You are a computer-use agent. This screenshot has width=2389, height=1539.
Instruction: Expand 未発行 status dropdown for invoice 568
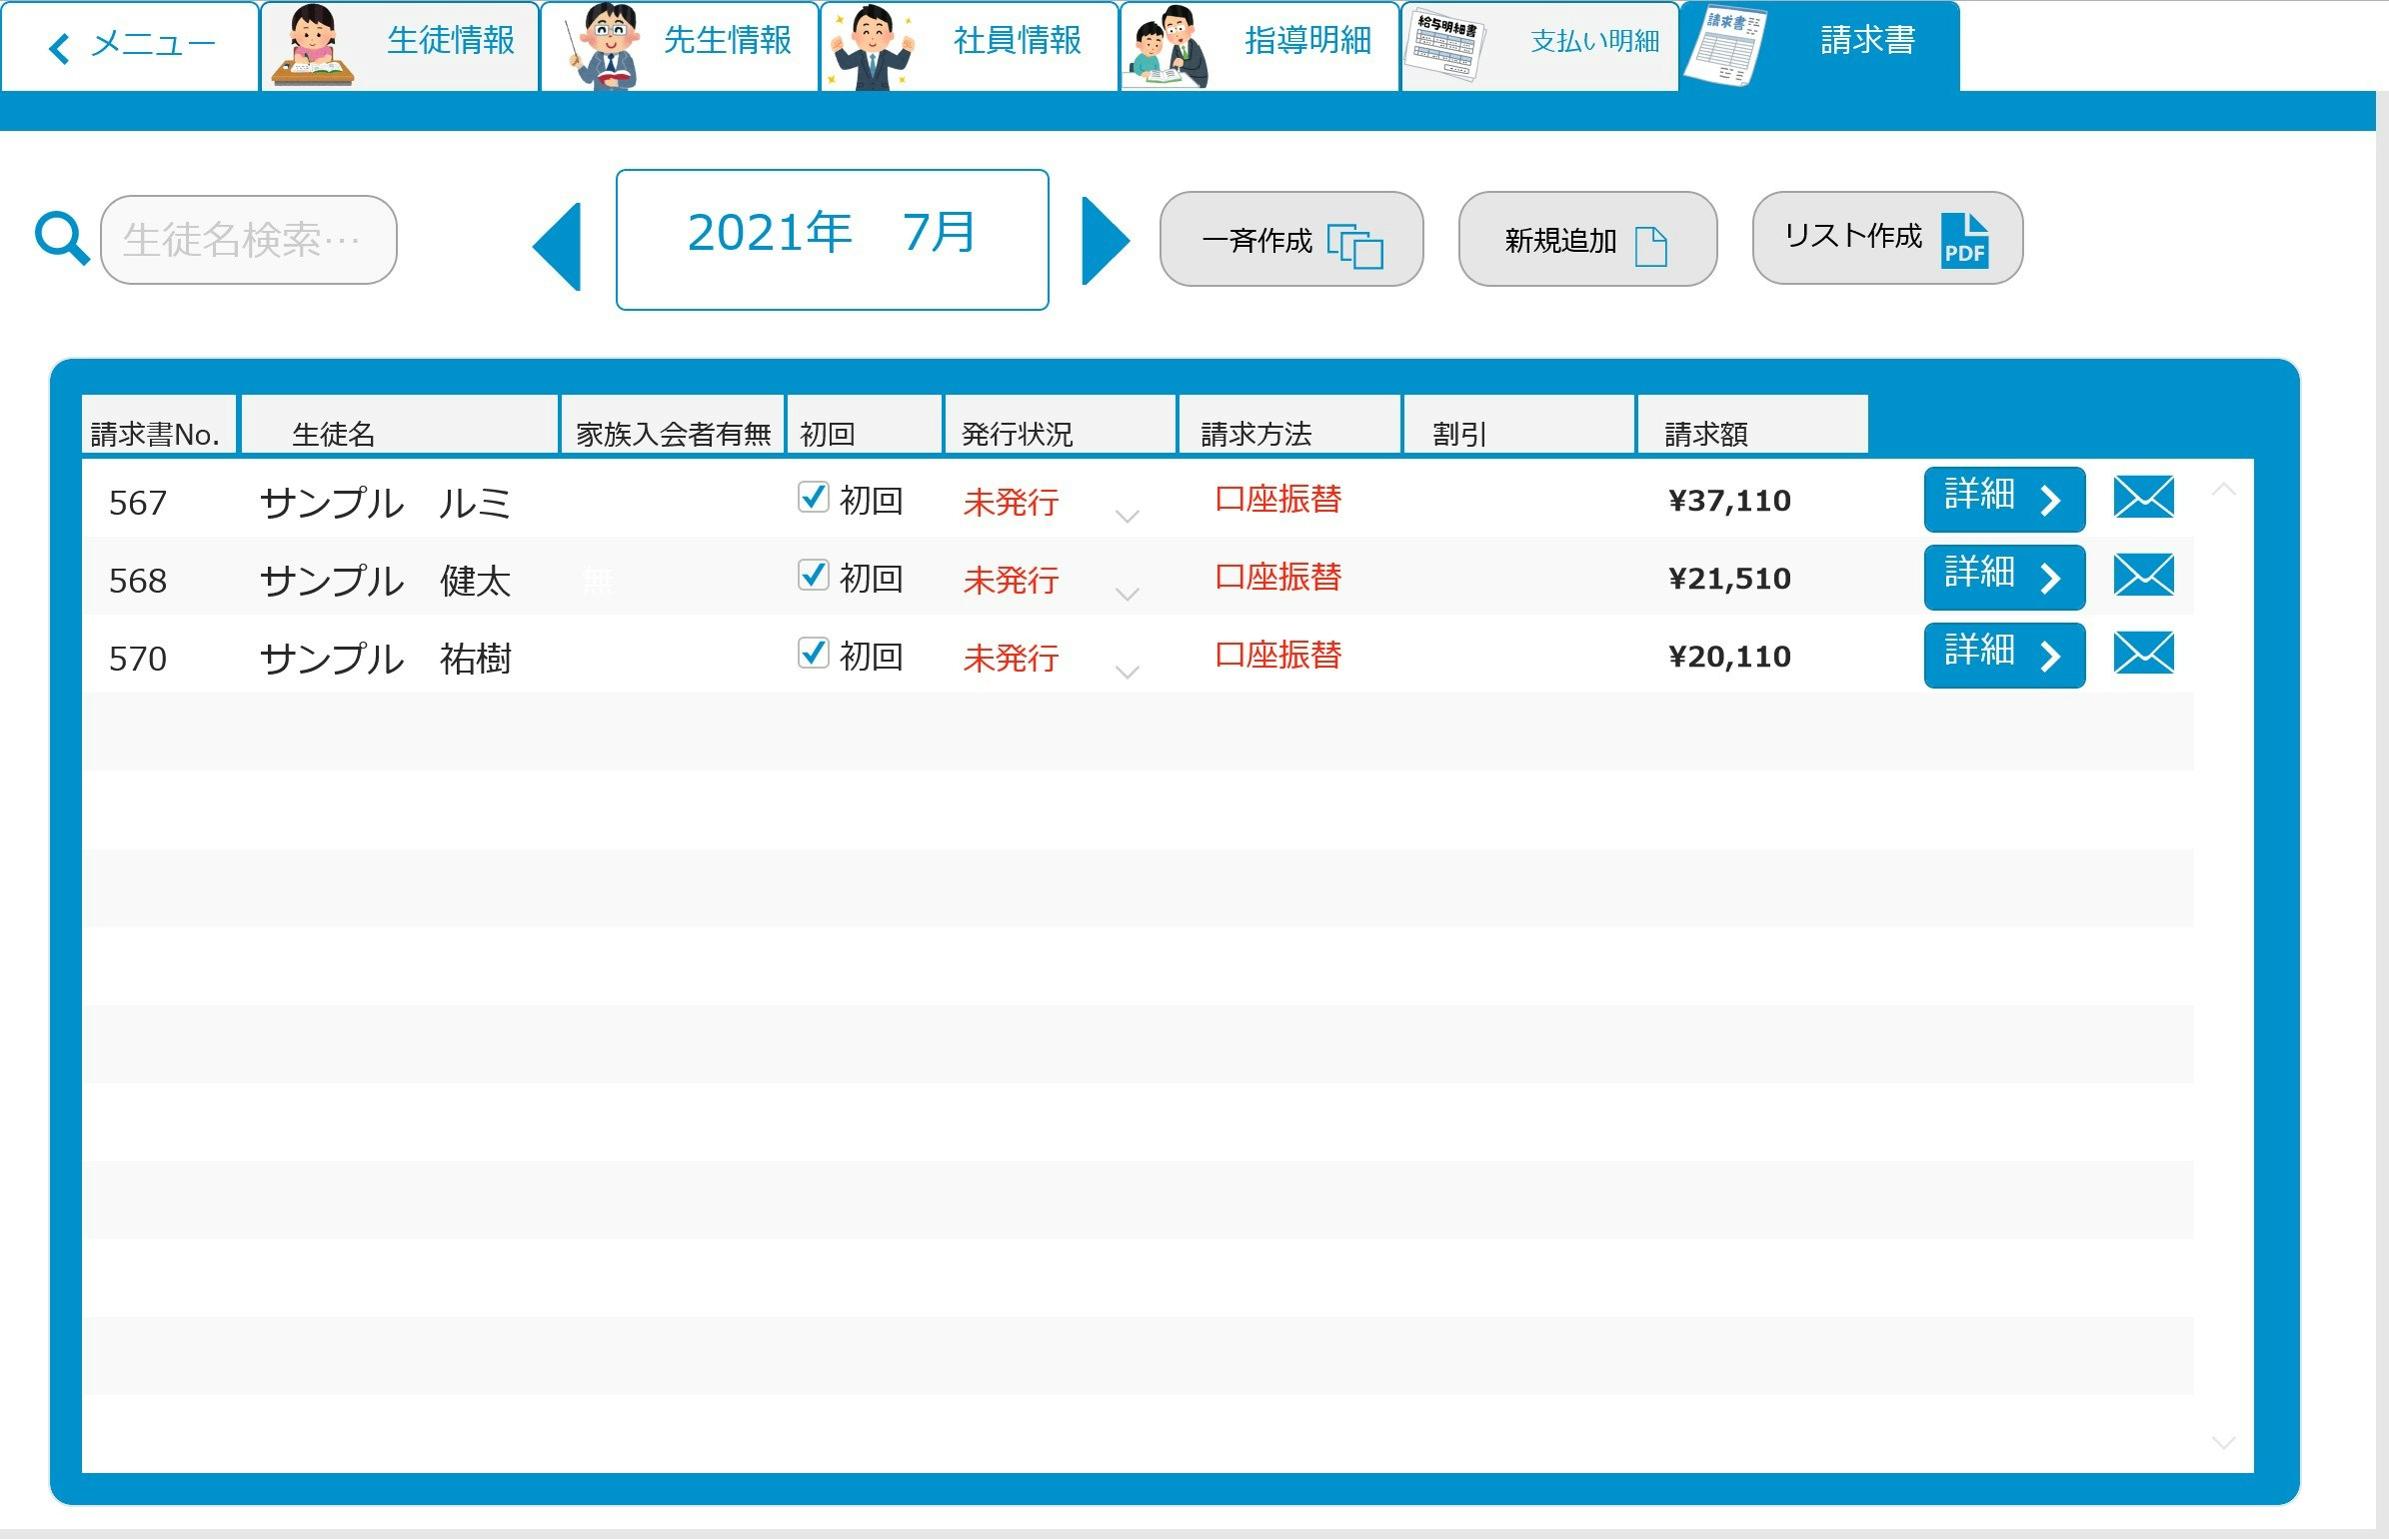[x=1127, y=595]
